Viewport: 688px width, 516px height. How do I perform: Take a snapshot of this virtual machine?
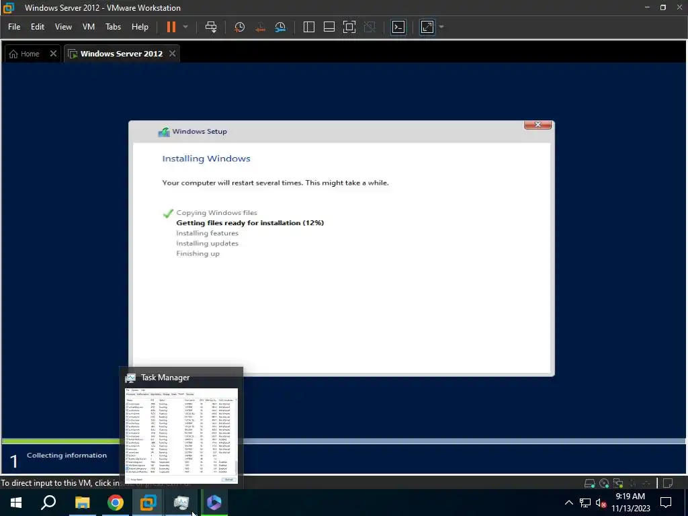point(240,27)
